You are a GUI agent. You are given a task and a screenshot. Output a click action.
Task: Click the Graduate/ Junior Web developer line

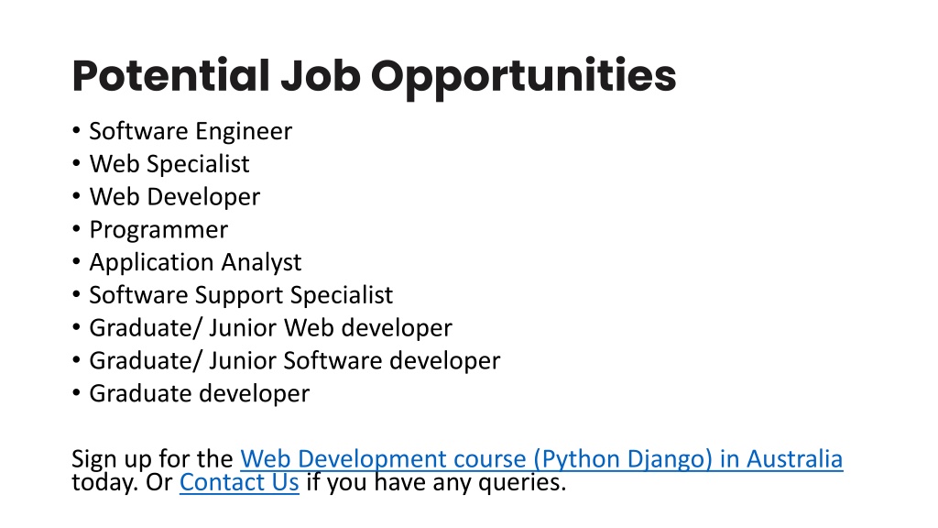270,328
